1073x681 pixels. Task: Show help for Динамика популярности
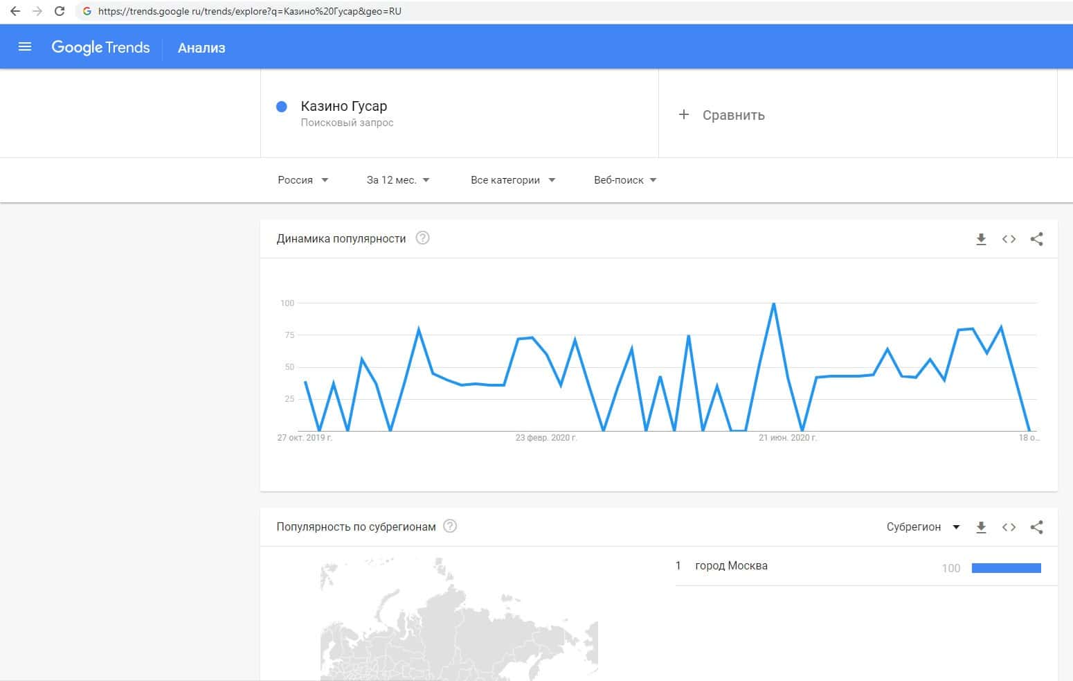[x=422, y=238]
